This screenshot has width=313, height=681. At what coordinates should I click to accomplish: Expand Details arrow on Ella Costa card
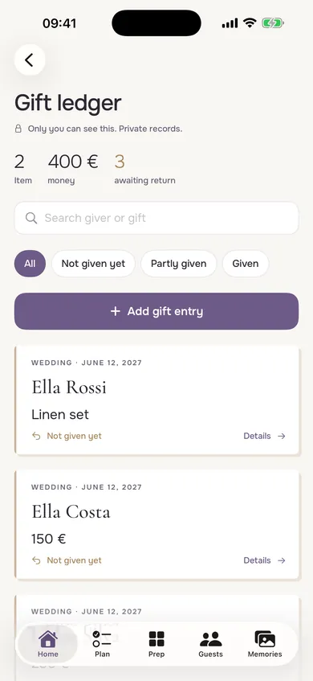pos(282,560)
